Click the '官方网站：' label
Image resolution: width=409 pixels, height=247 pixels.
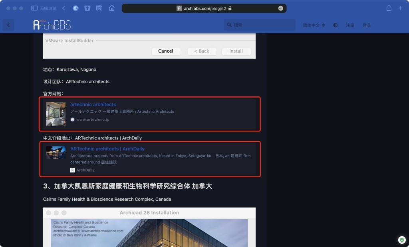pyautogui.click(x=53, y=94)
